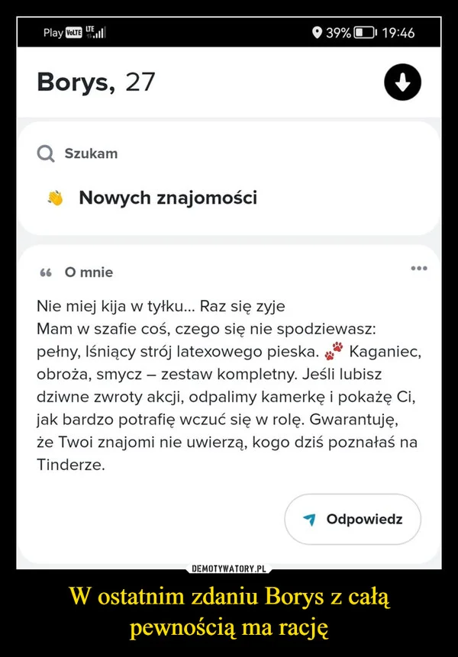Click the Odpowiedz reply button

click(x=351, y=519)
